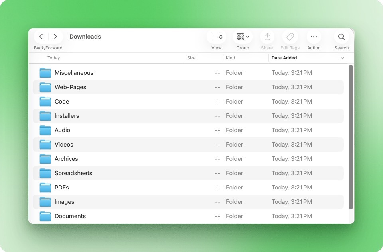The image size is (383, 252).
Task: Select the Size column header
Action: [x=191, y=58]
